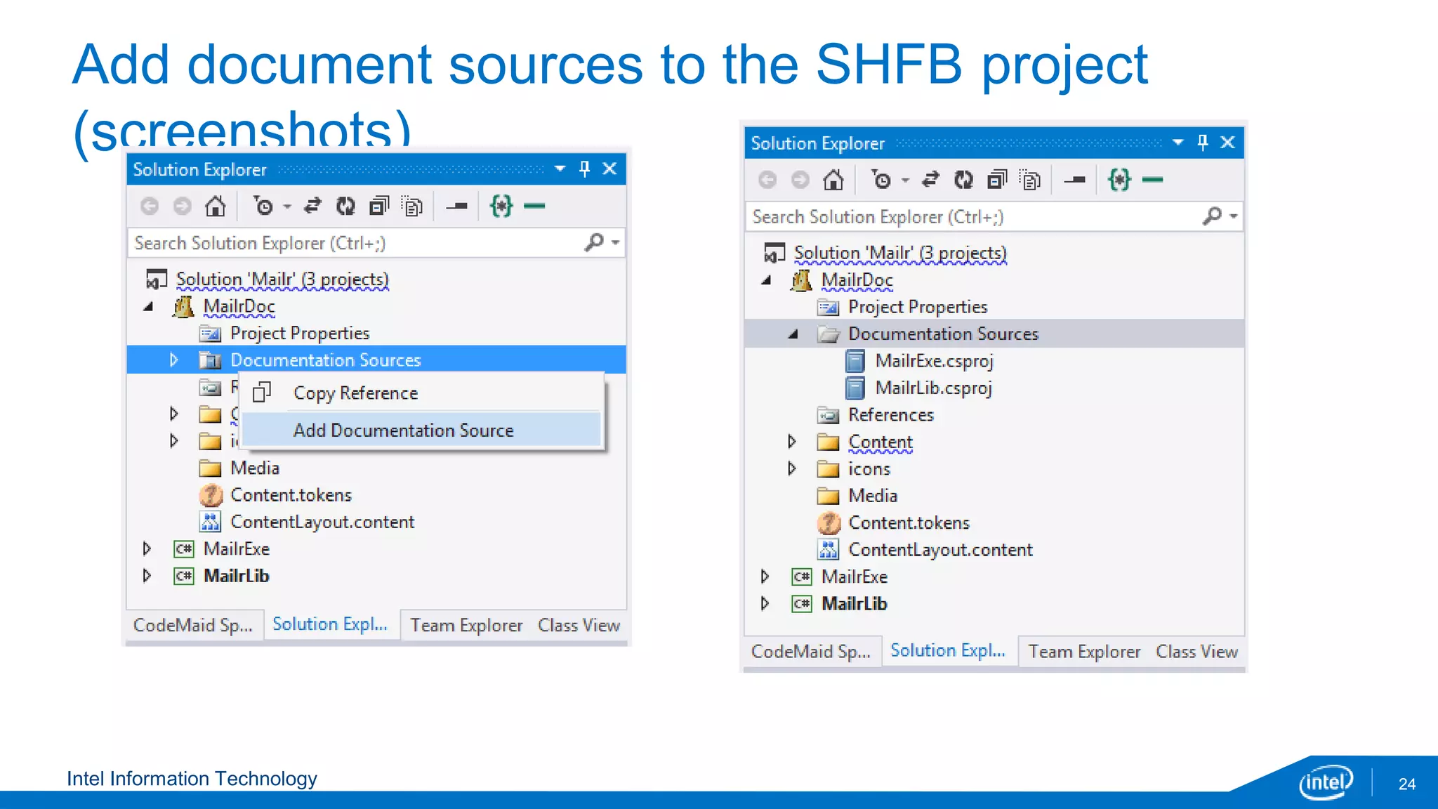
Task: Click Pending Changes Filter icon in right panel
Action: click(x=881, y=180)
